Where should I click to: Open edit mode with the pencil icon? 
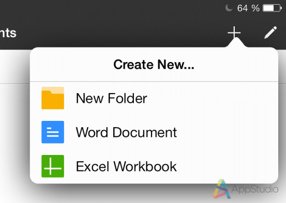coord(270,33)
